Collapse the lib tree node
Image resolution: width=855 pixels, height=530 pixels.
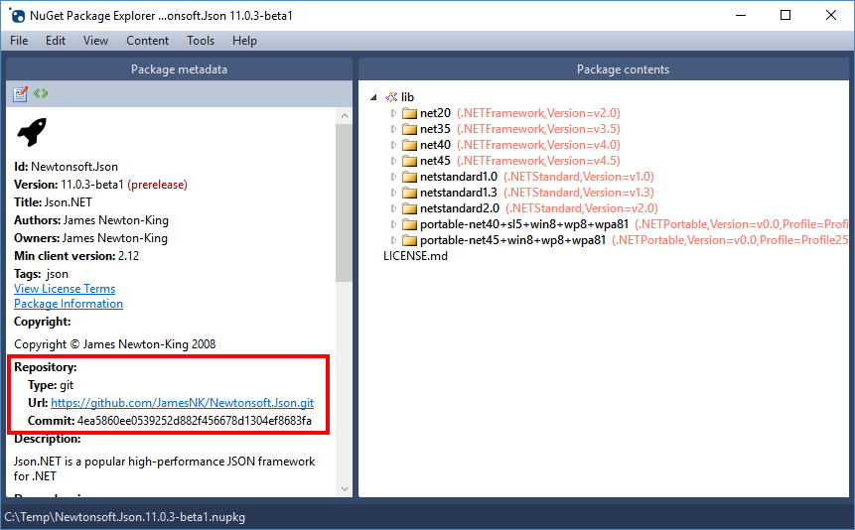click(x=373, y=97)
